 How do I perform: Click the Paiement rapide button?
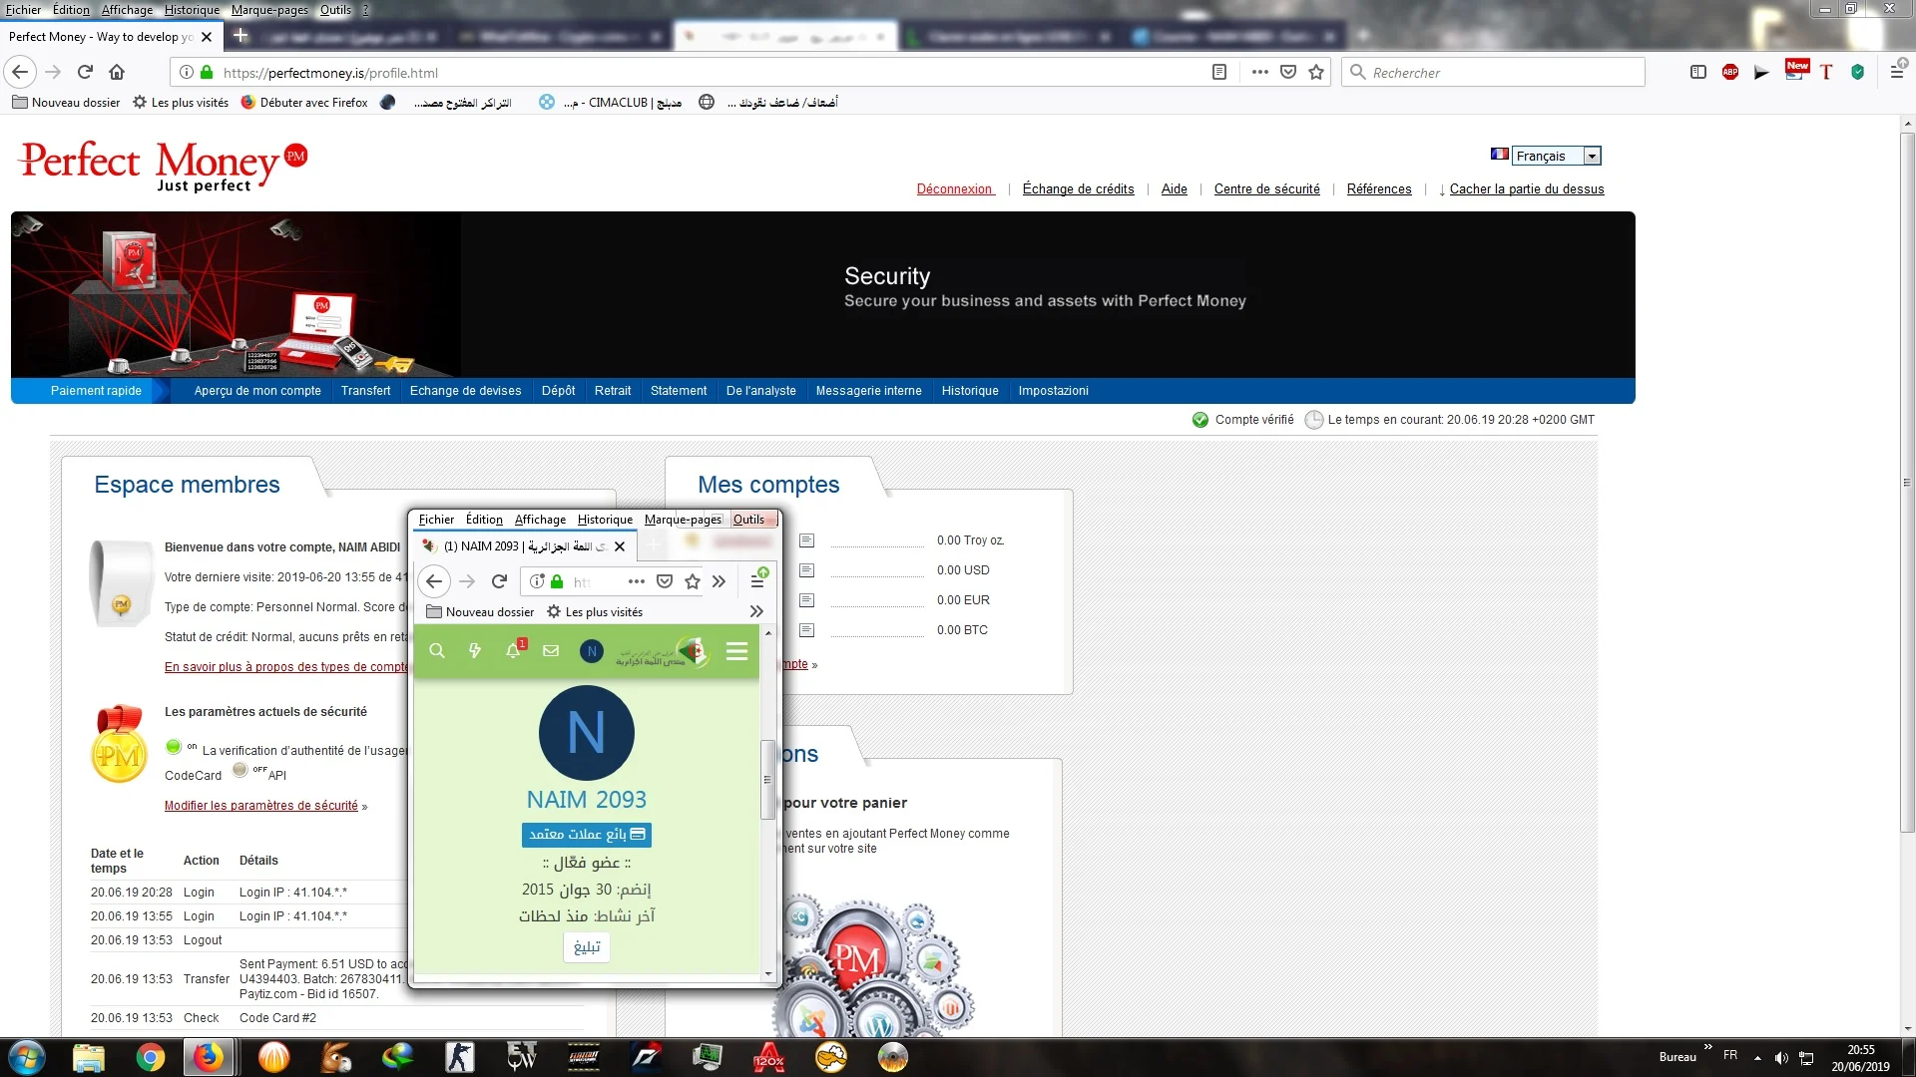tap(96, 391)
